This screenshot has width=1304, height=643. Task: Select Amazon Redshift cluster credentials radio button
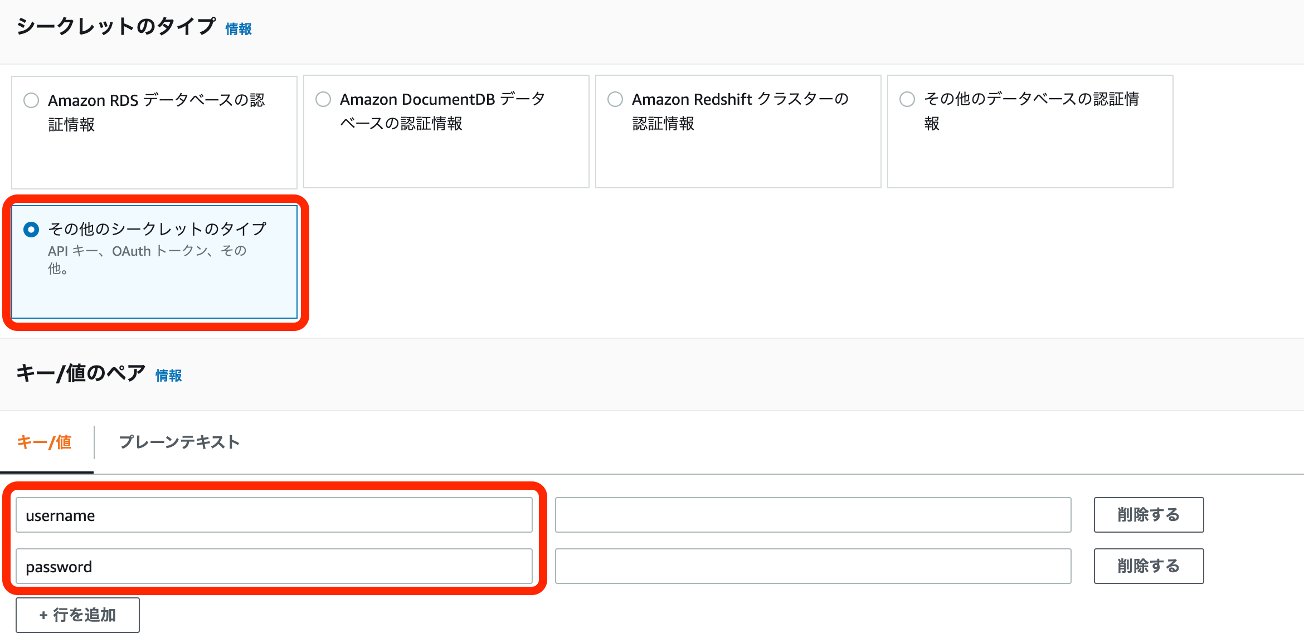pyautogui.click(x=615, y=99)
